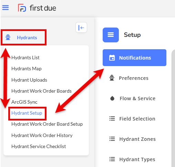Go to Hydrant Uploads
This screenshot has height=167, width=175.
(x=29, y=80)
